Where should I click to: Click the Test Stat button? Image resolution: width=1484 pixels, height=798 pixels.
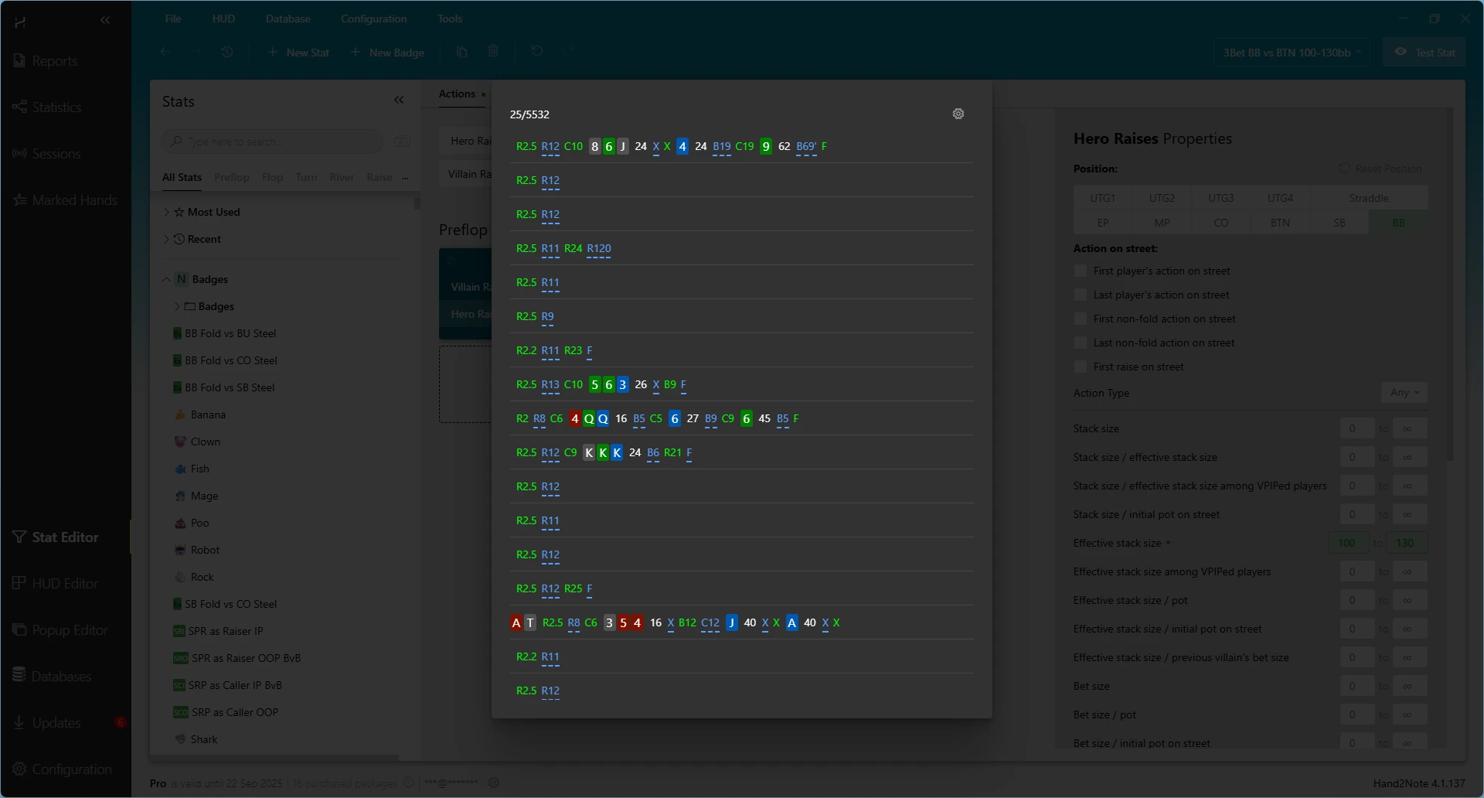coord(1424,53)
